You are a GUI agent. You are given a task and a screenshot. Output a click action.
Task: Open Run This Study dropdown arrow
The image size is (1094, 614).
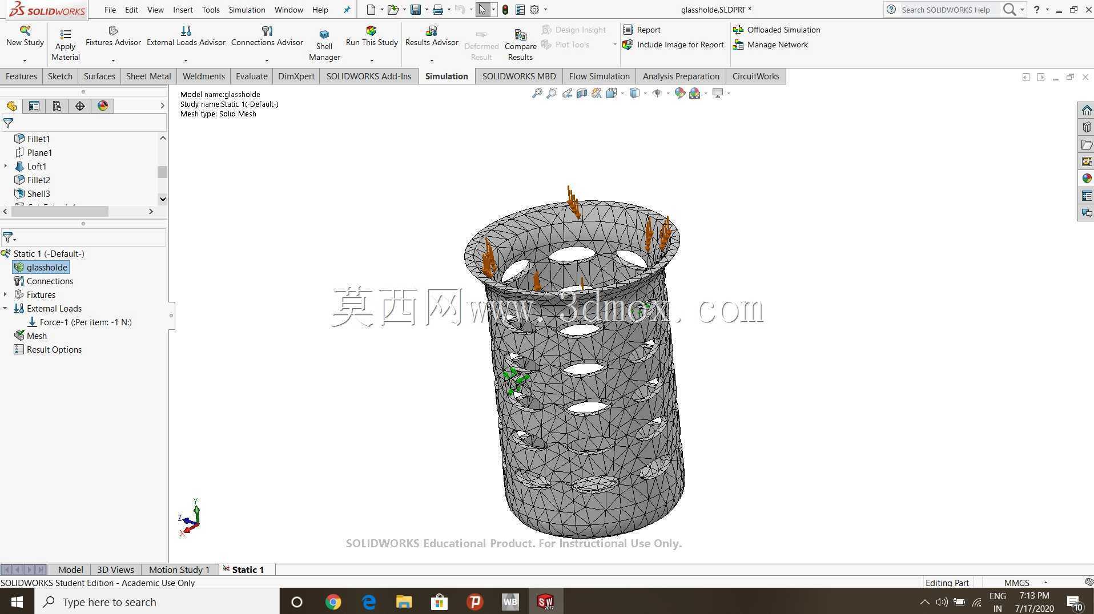[x=372, y=60]
